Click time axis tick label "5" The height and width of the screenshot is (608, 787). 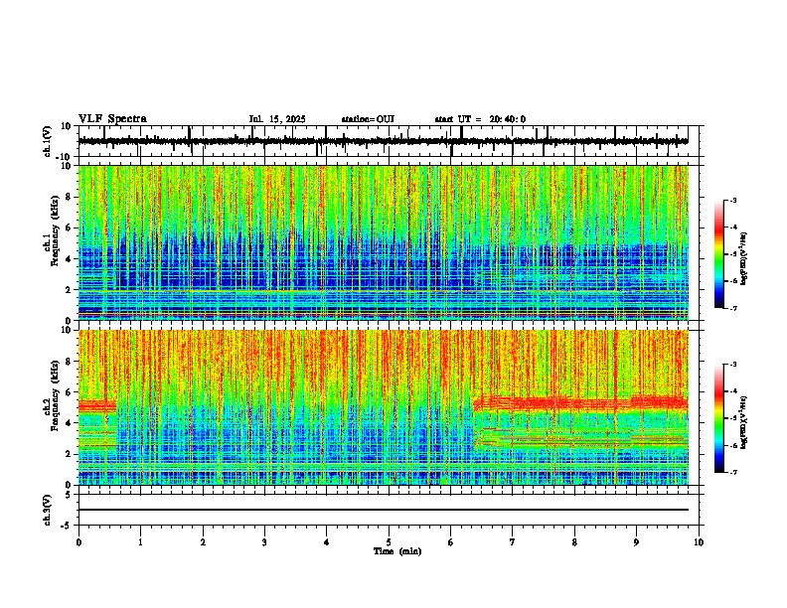click(389, 542)
